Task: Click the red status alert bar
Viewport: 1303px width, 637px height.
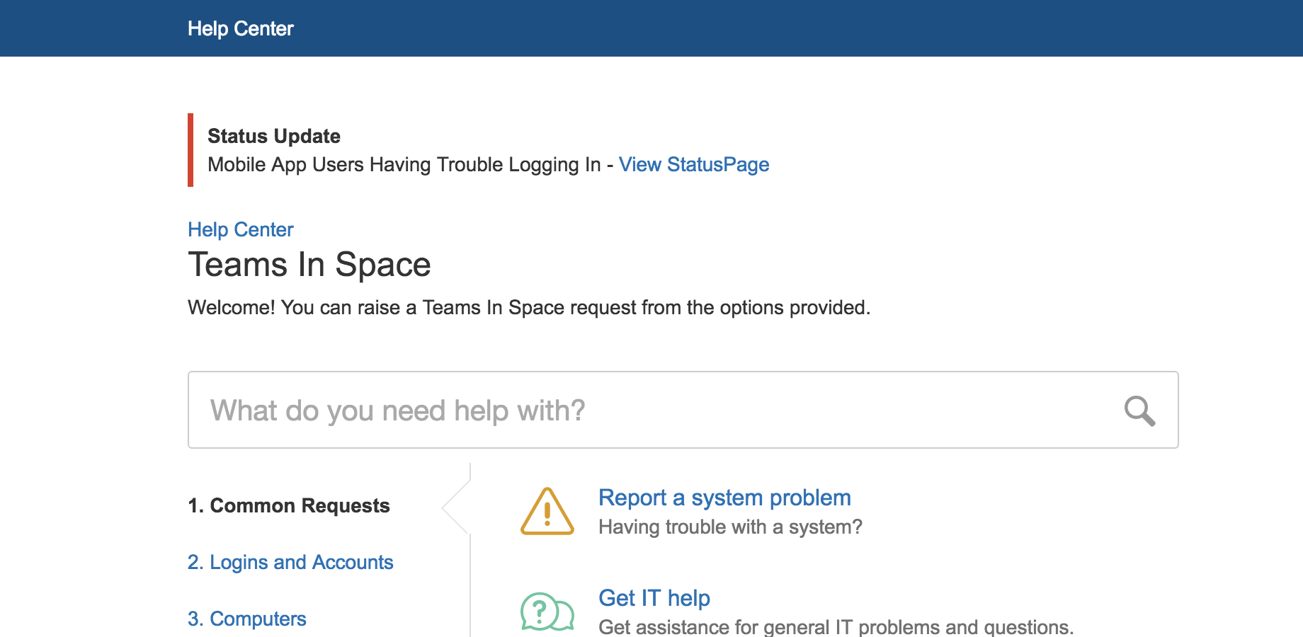Action: 190,150
